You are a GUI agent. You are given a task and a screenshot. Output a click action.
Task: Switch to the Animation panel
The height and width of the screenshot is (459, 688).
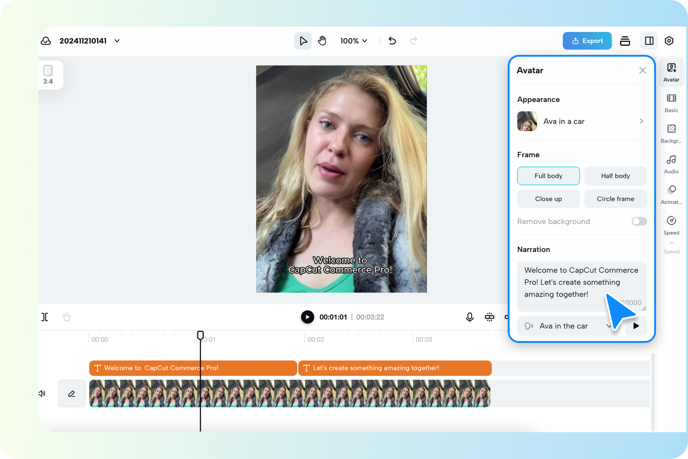[671, 194]
